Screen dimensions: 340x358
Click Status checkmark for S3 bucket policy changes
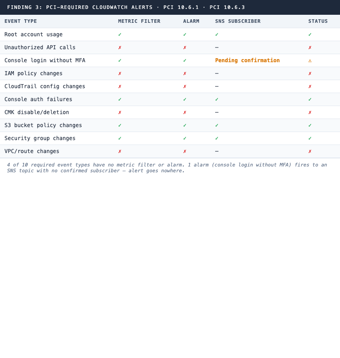[x=310, y=125]
